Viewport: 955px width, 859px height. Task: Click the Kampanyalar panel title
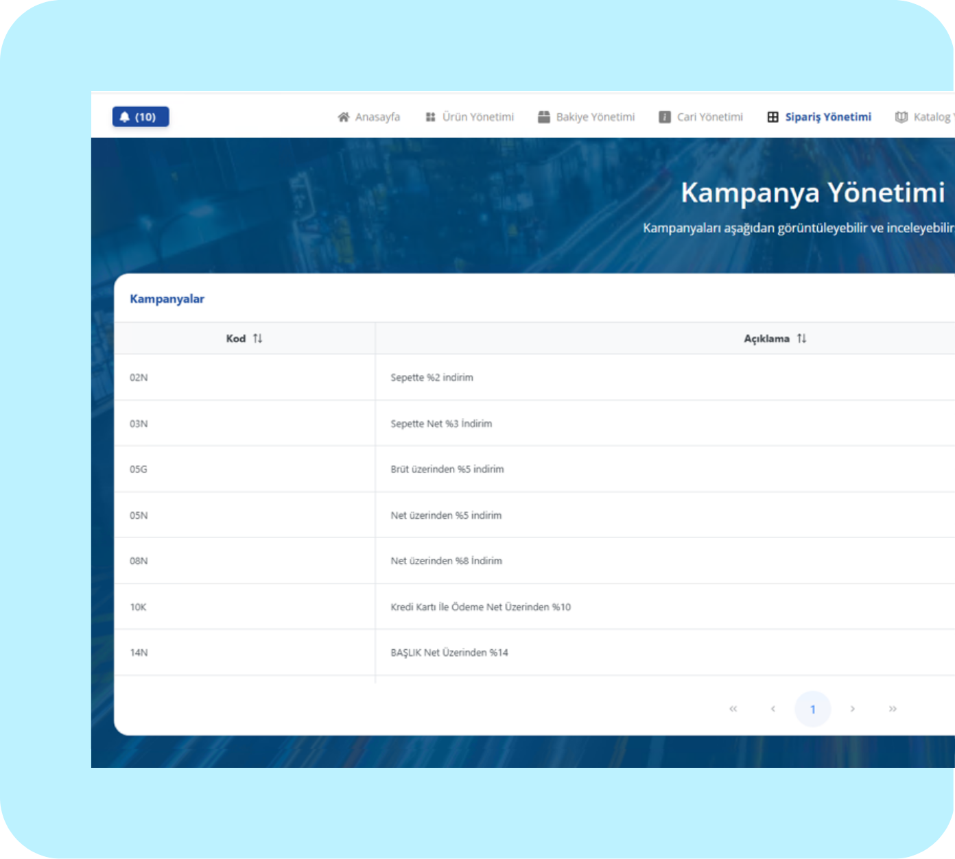[x=167, y=299]
